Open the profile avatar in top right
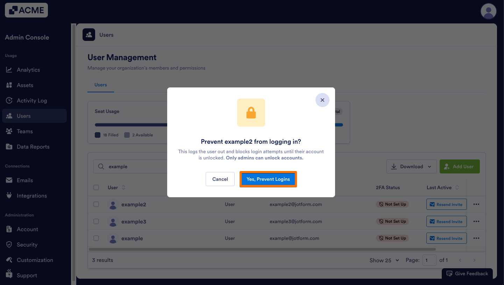The image size is (504, 285). tap(489, 12)
